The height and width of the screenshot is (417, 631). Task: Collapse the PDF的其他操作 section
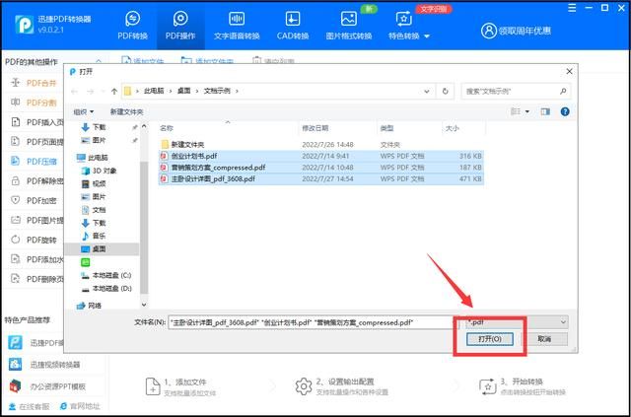[99, 62]
